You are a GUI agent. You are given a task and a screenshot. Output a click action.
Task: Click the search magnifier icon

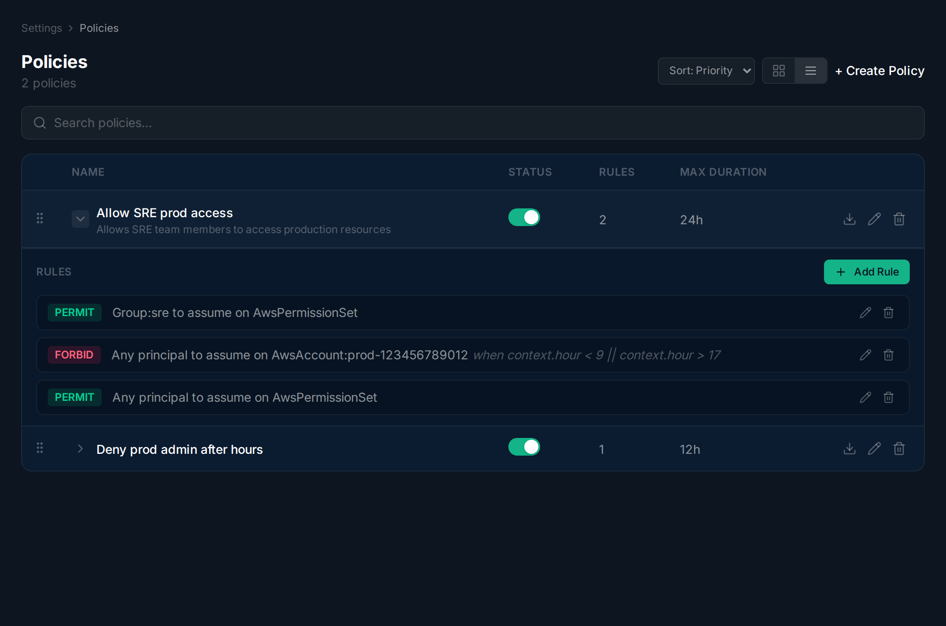tap(40, 123)
